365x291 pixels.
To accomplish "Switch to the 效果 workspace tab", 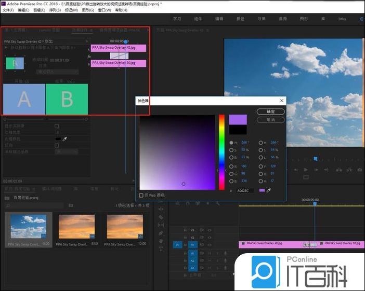I will pos(262,19).
